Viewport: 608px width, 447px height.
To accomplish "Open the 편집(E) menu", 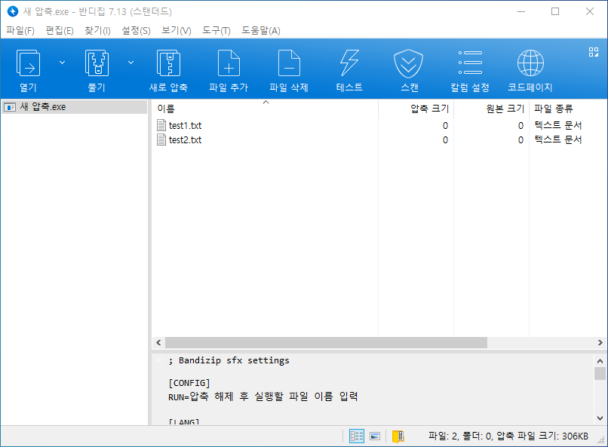I will tap(60, 31).
